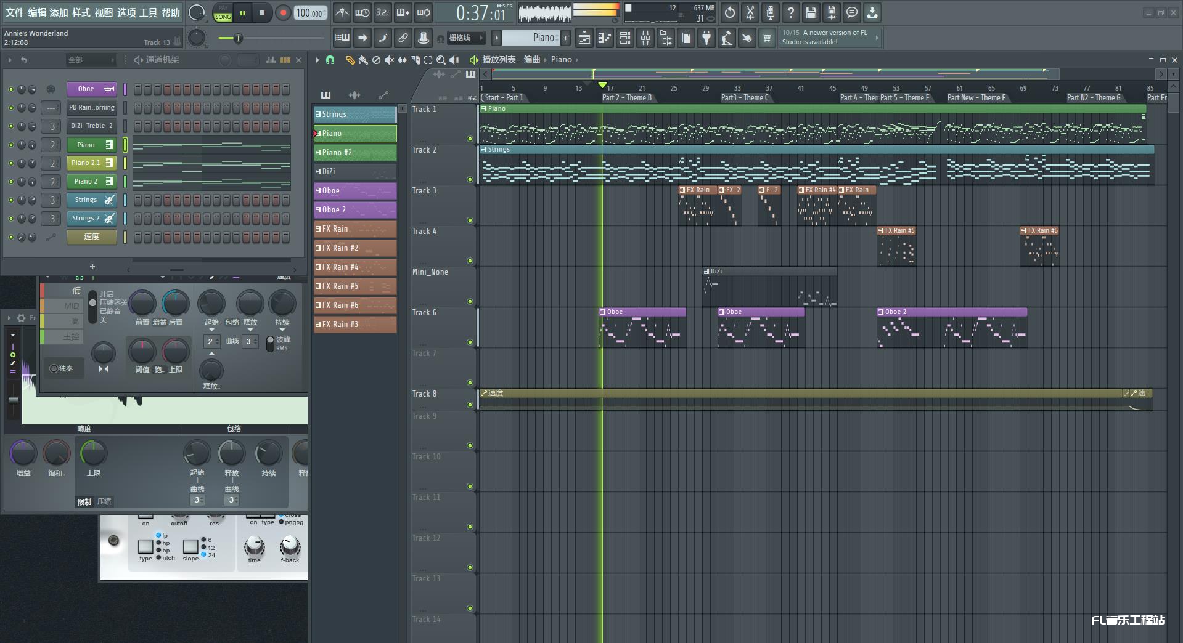
Task: Open 添加 menu
Action: (x=59, y=12)
